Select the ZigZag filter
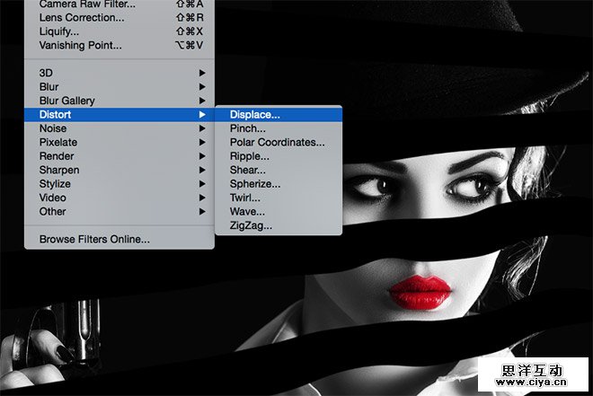 [x=251, y=225]
